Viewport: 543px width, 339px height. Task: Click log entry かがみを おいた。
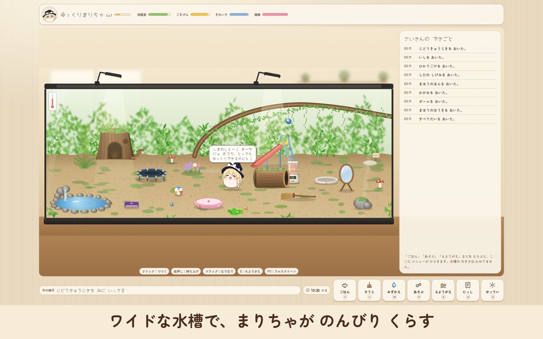450,93
